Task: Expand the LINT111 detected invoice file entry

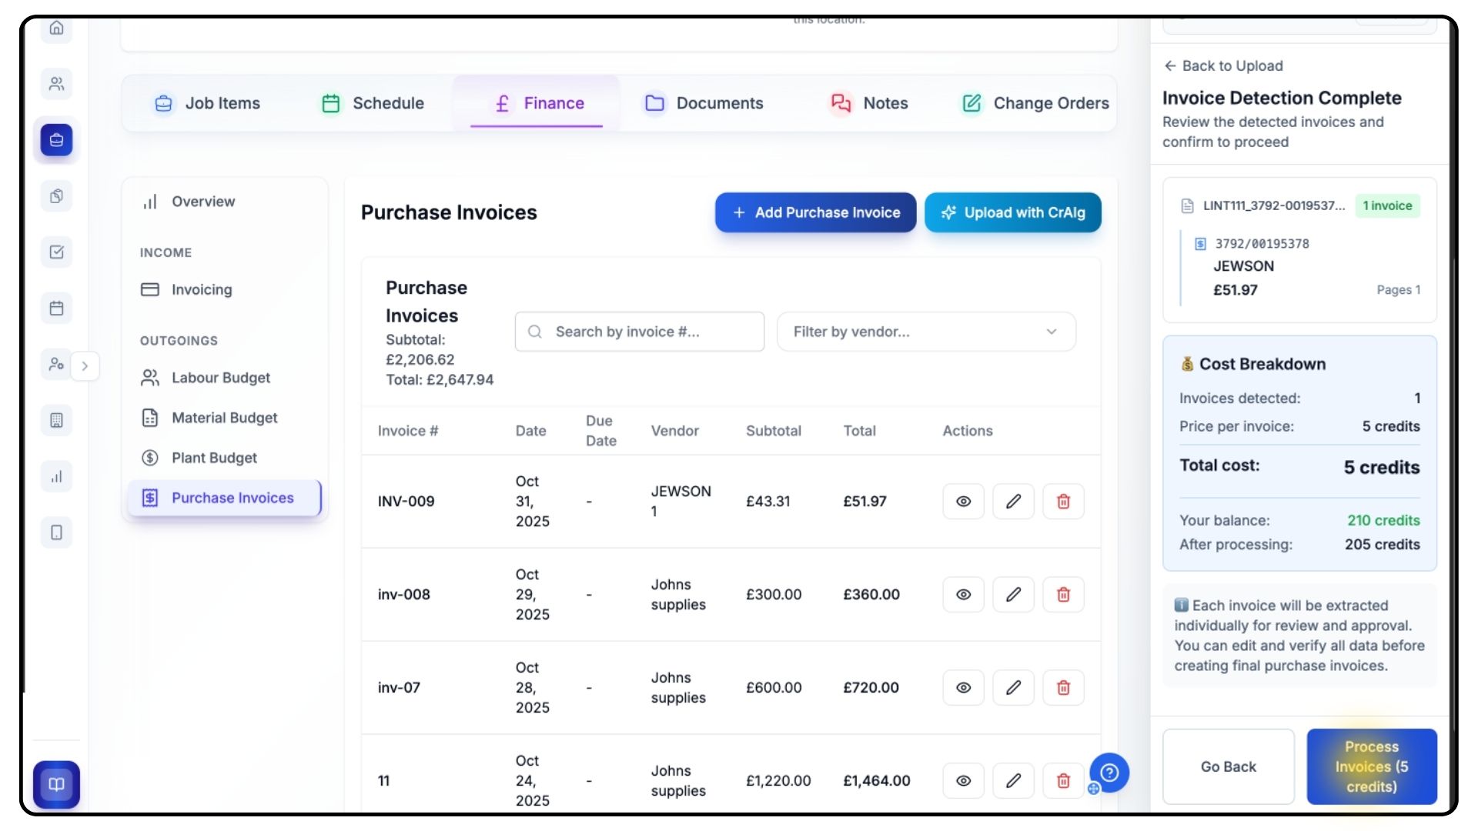Action: 1273,206
